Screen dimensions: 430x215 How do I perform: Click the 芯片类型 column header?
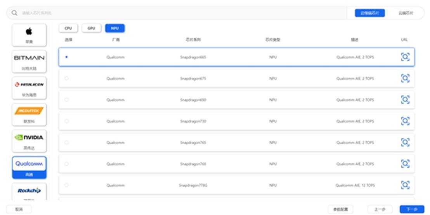pos(272,40)
